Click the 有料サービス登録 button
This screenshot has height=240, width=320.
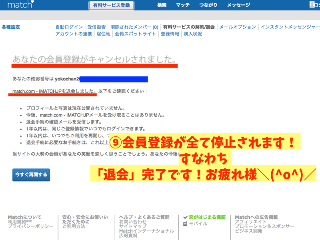tap(112, 5)
